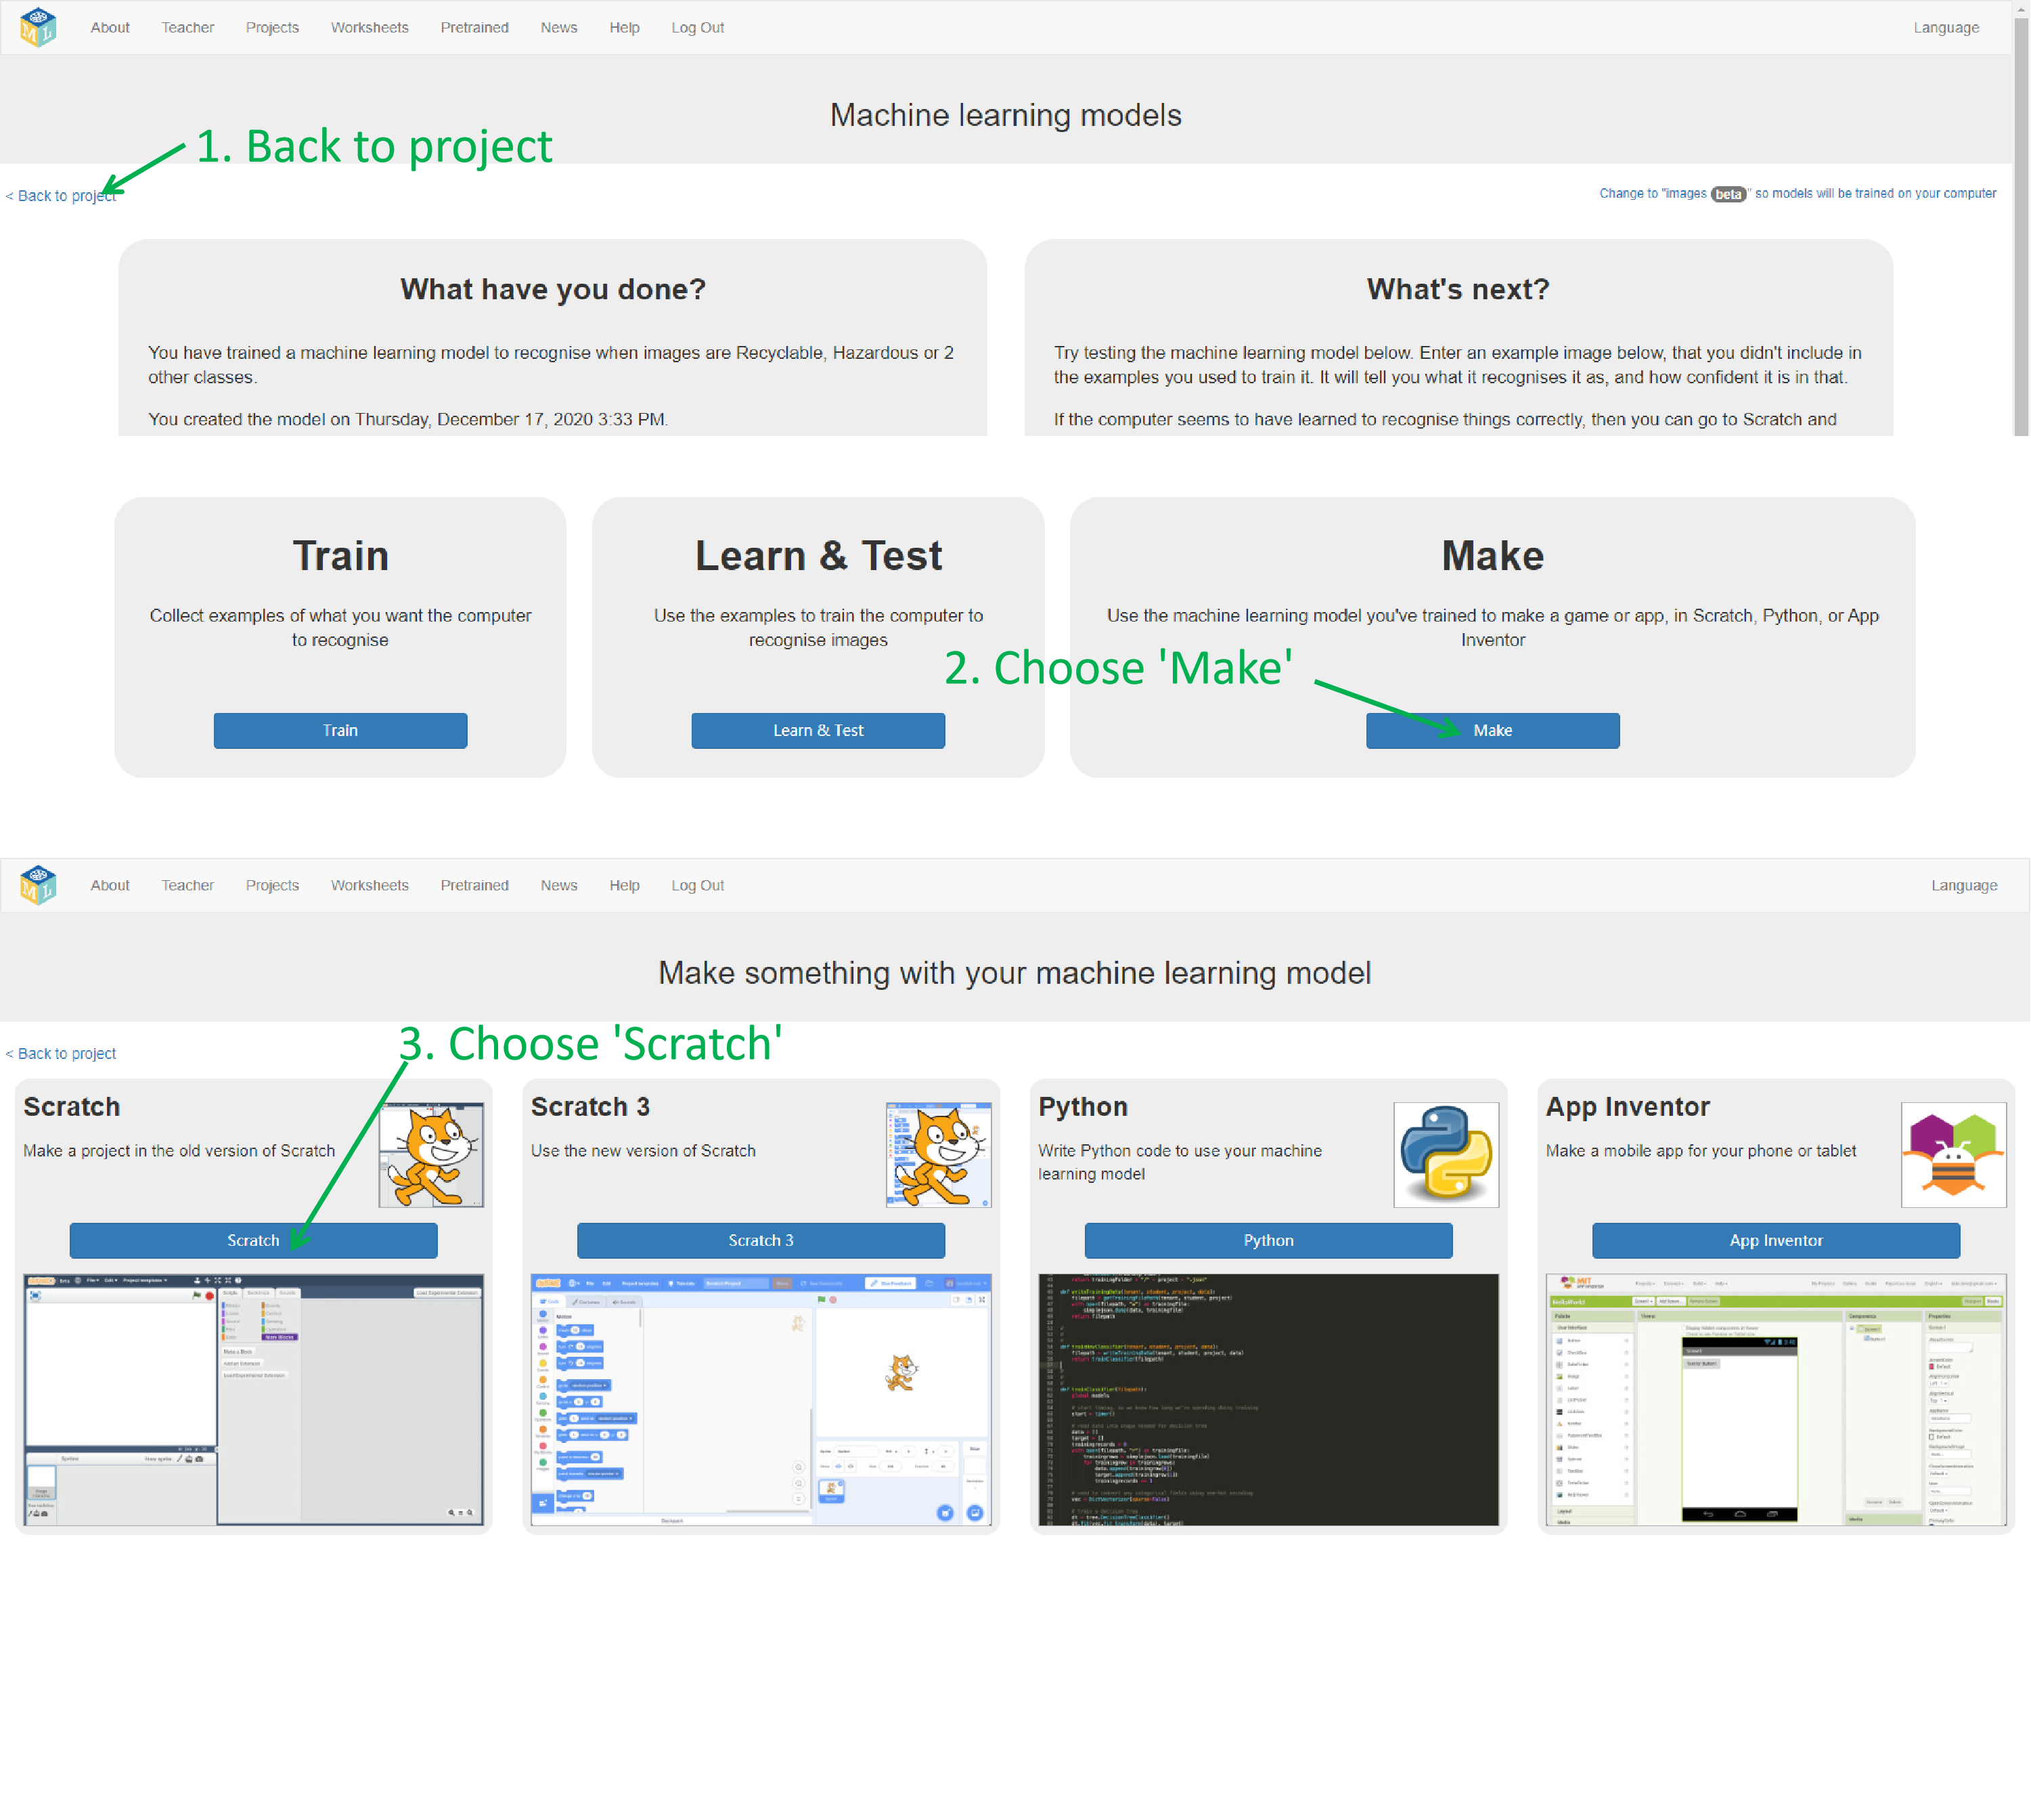Click 'Change to images beta' link
The image size is (2031, 1820).
pos(1797,193)
